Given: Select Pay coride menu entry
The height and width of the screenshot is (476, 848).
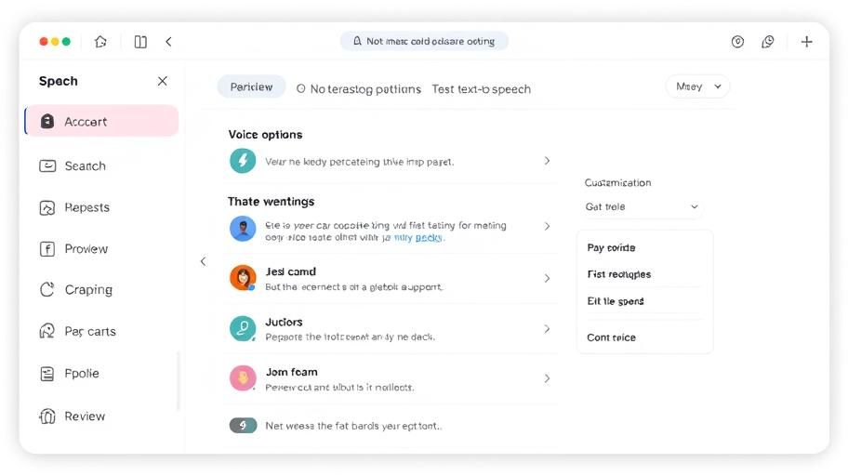Looking at the screenshot, I should 611,247.
